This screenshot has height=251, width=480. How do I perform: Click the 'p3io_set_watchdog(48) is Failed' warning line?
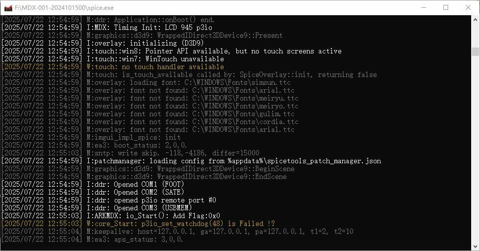click(138, 224)
